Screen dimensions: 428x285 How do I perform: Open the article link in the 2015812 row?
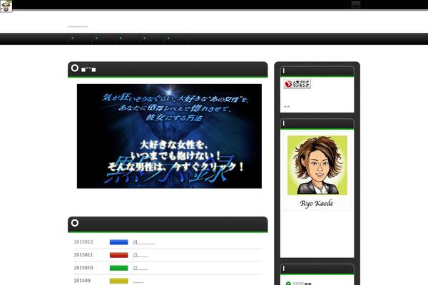click(144, 242)
